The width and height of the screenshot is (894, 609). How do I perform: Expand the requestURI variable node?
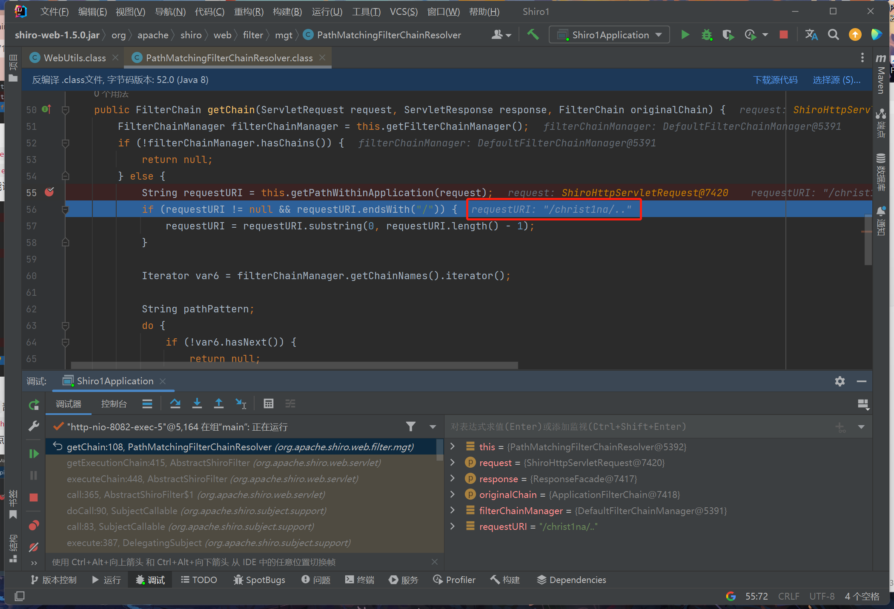453,526
